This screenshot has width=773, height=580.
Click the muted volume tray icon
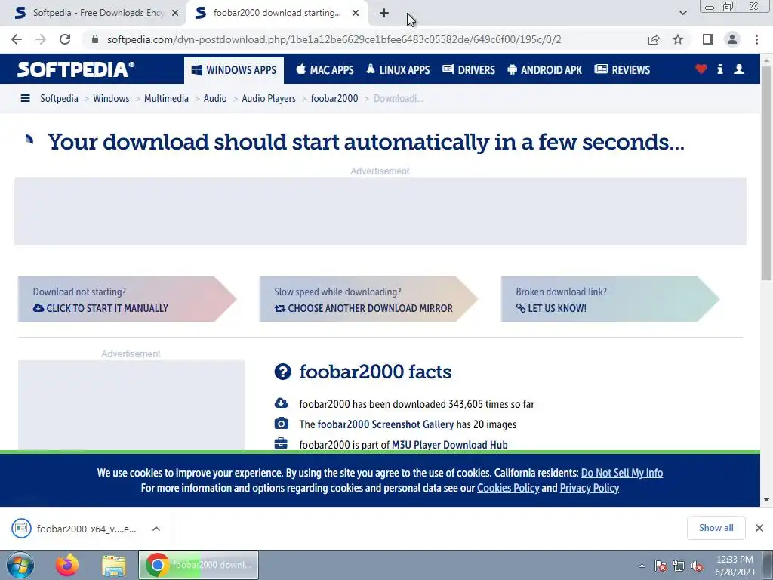click(697, 566)
